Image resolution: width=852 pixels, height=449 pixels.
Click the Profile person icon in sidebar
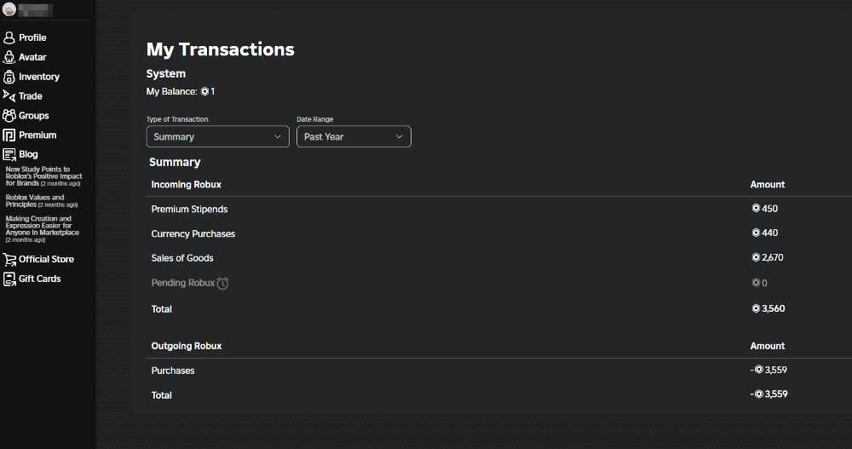click(9, 37)
